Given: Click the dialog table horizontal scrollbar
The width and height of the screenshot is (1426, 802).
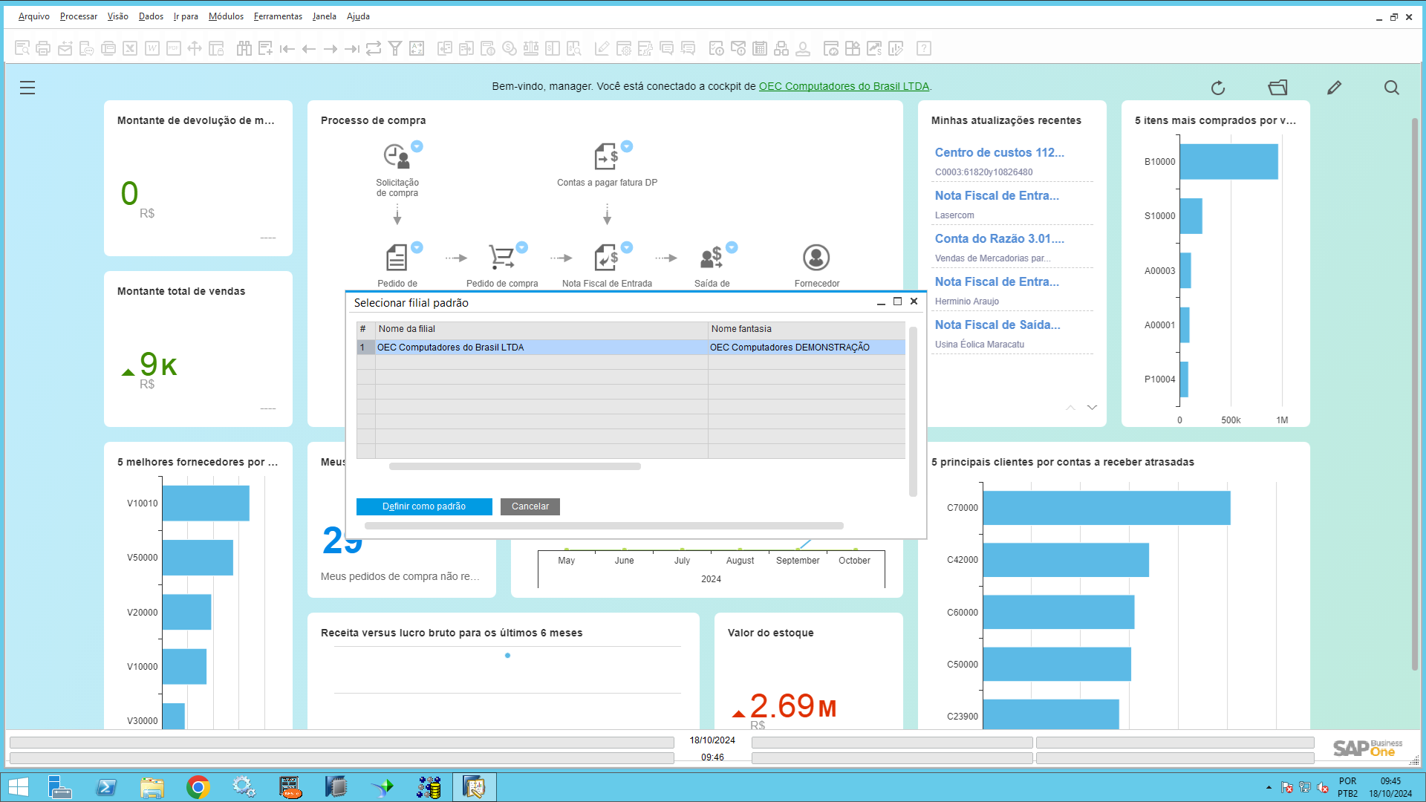Looking at the screenshot, I should [x=515, y=467].
